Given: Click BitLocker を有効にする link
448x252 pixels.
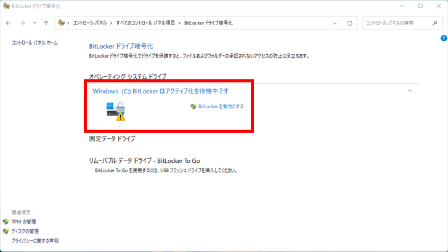Looking at the screenshot, I should point(221,106).
